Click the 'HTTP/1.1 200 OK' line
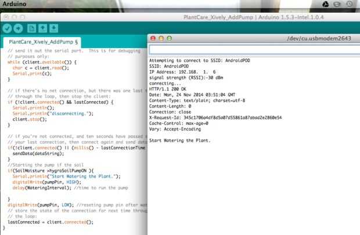 pos(168,89)
